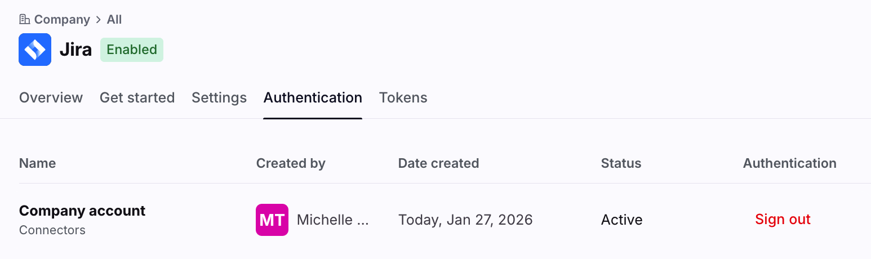Select the Authentication tab

click(313, 98)
